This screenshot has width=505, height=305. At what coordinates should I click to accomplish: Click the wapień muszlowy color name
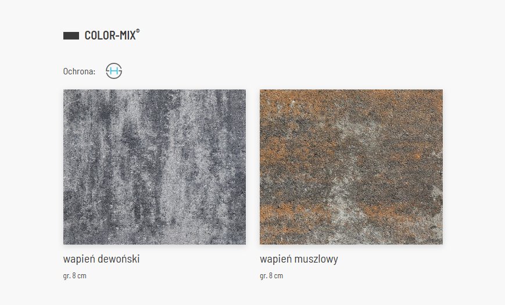(299, 259)
